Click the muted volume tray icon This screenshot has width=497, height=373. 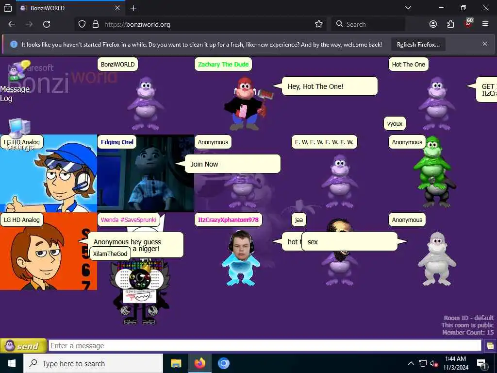click(434, 363)
